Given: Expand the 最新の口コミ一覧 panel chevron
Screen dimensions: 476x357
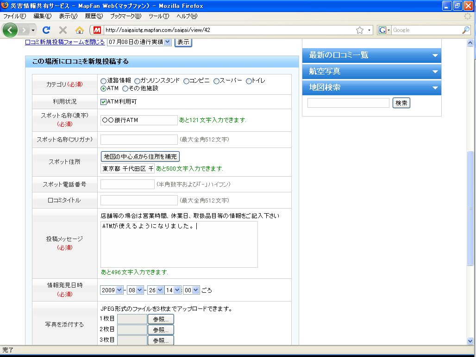Looking at the screenshot, I should (434, 55).
